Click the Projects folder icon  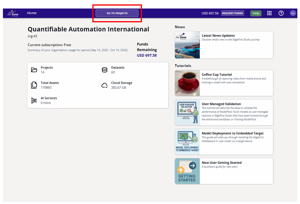point(34,70)
